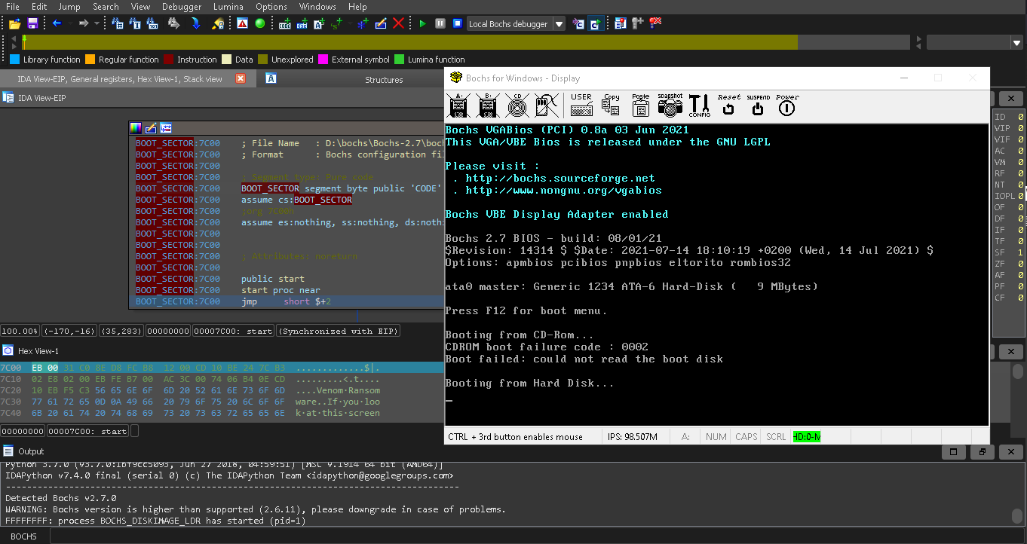
Task: Start the process with green play button
Action: 422,23
